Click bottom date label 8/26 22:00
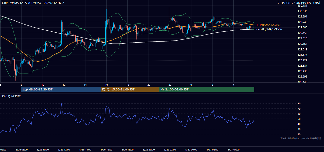The image size is (324, 152). 170,150
